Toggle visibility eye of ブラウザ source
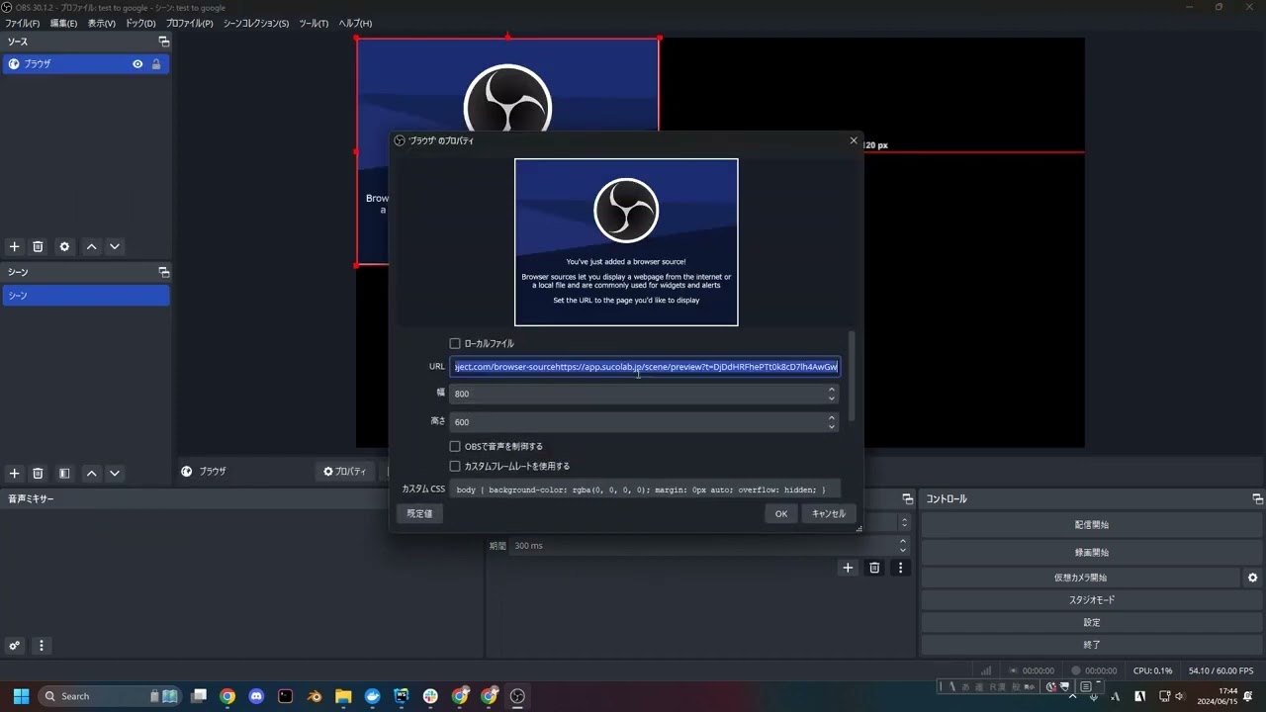 click(137, 64)
